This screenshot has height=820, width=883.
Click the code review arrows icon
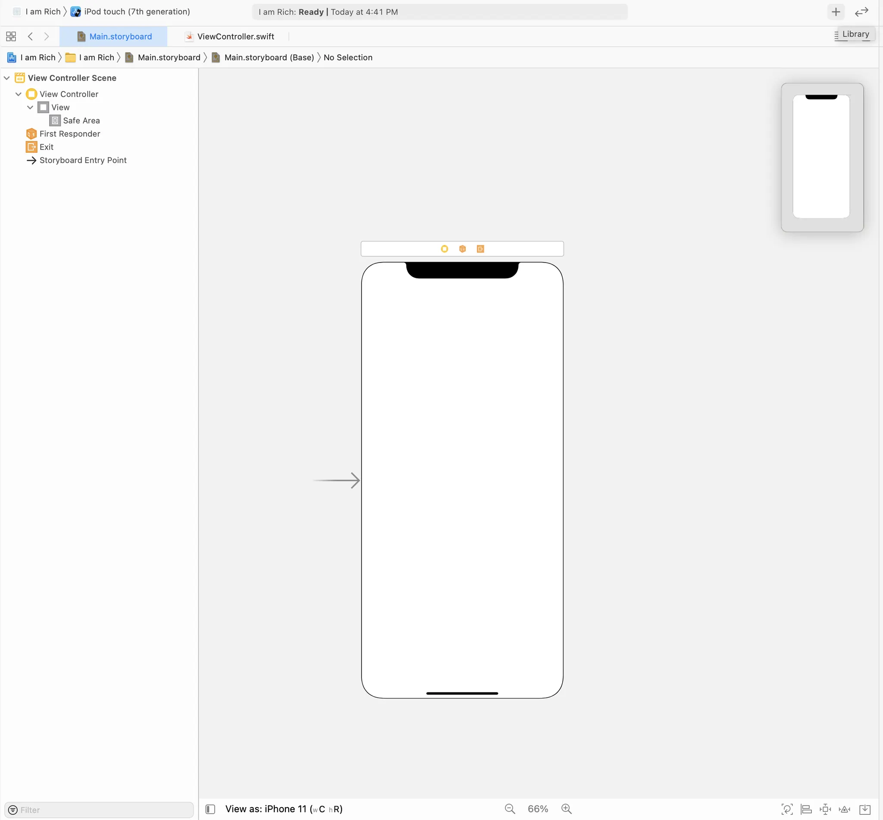point(861,12)
